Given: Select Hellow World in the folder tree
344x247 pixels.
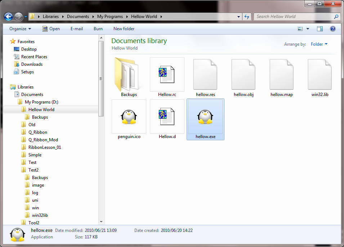Looking at the screenshot, I should click(x=51, y=110).
